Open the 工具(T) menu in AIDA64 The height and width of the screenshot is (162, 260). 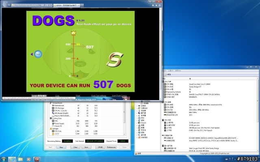click(171, 70)
